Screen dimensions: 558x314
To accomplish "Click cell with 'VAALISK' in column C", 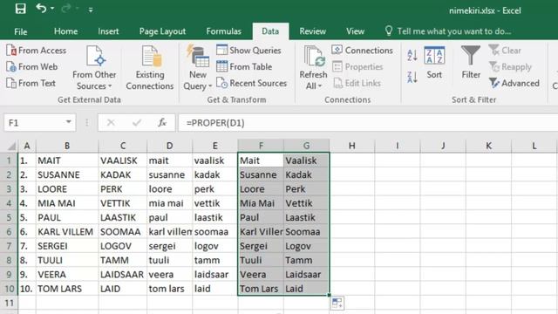I will [122, 160].
